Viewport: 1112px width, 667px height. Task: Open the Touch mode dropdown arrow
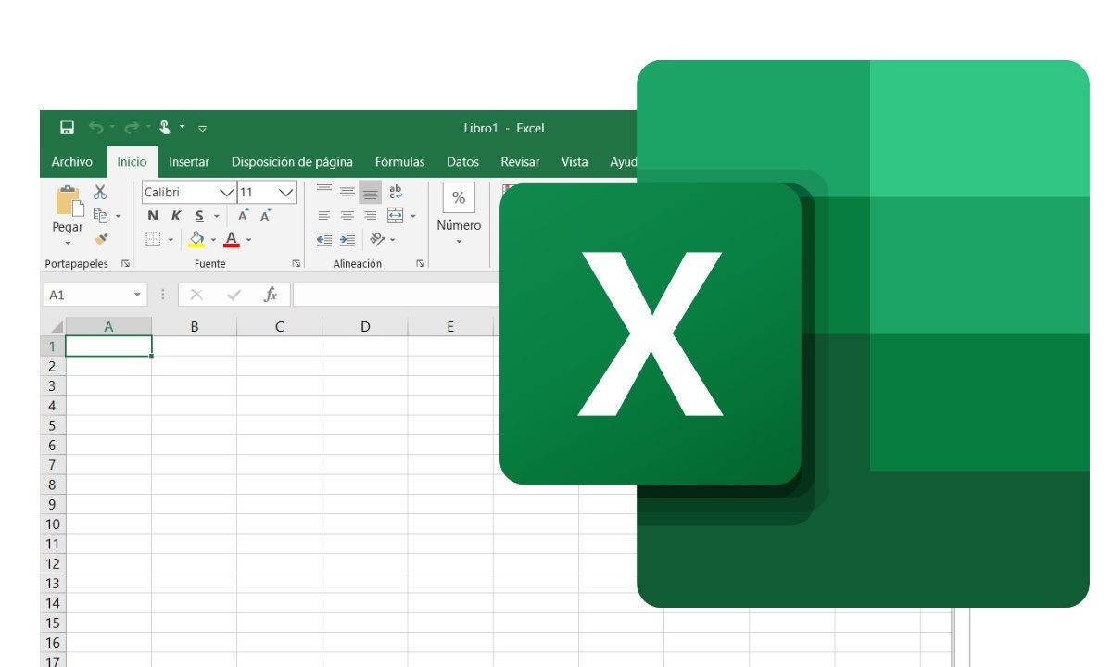click(183, 127)
